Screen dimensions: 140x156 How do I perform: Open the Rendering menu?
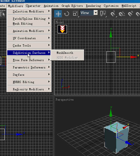point(93,6)
